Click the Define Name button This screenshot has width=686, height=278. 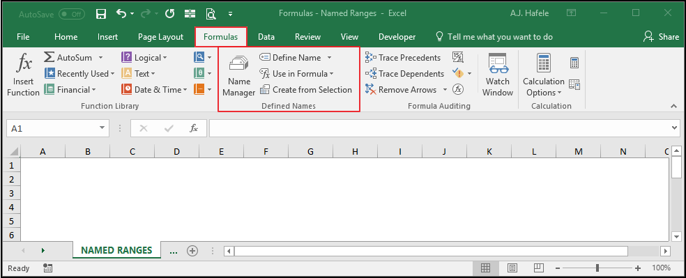[x=291, y=58]
